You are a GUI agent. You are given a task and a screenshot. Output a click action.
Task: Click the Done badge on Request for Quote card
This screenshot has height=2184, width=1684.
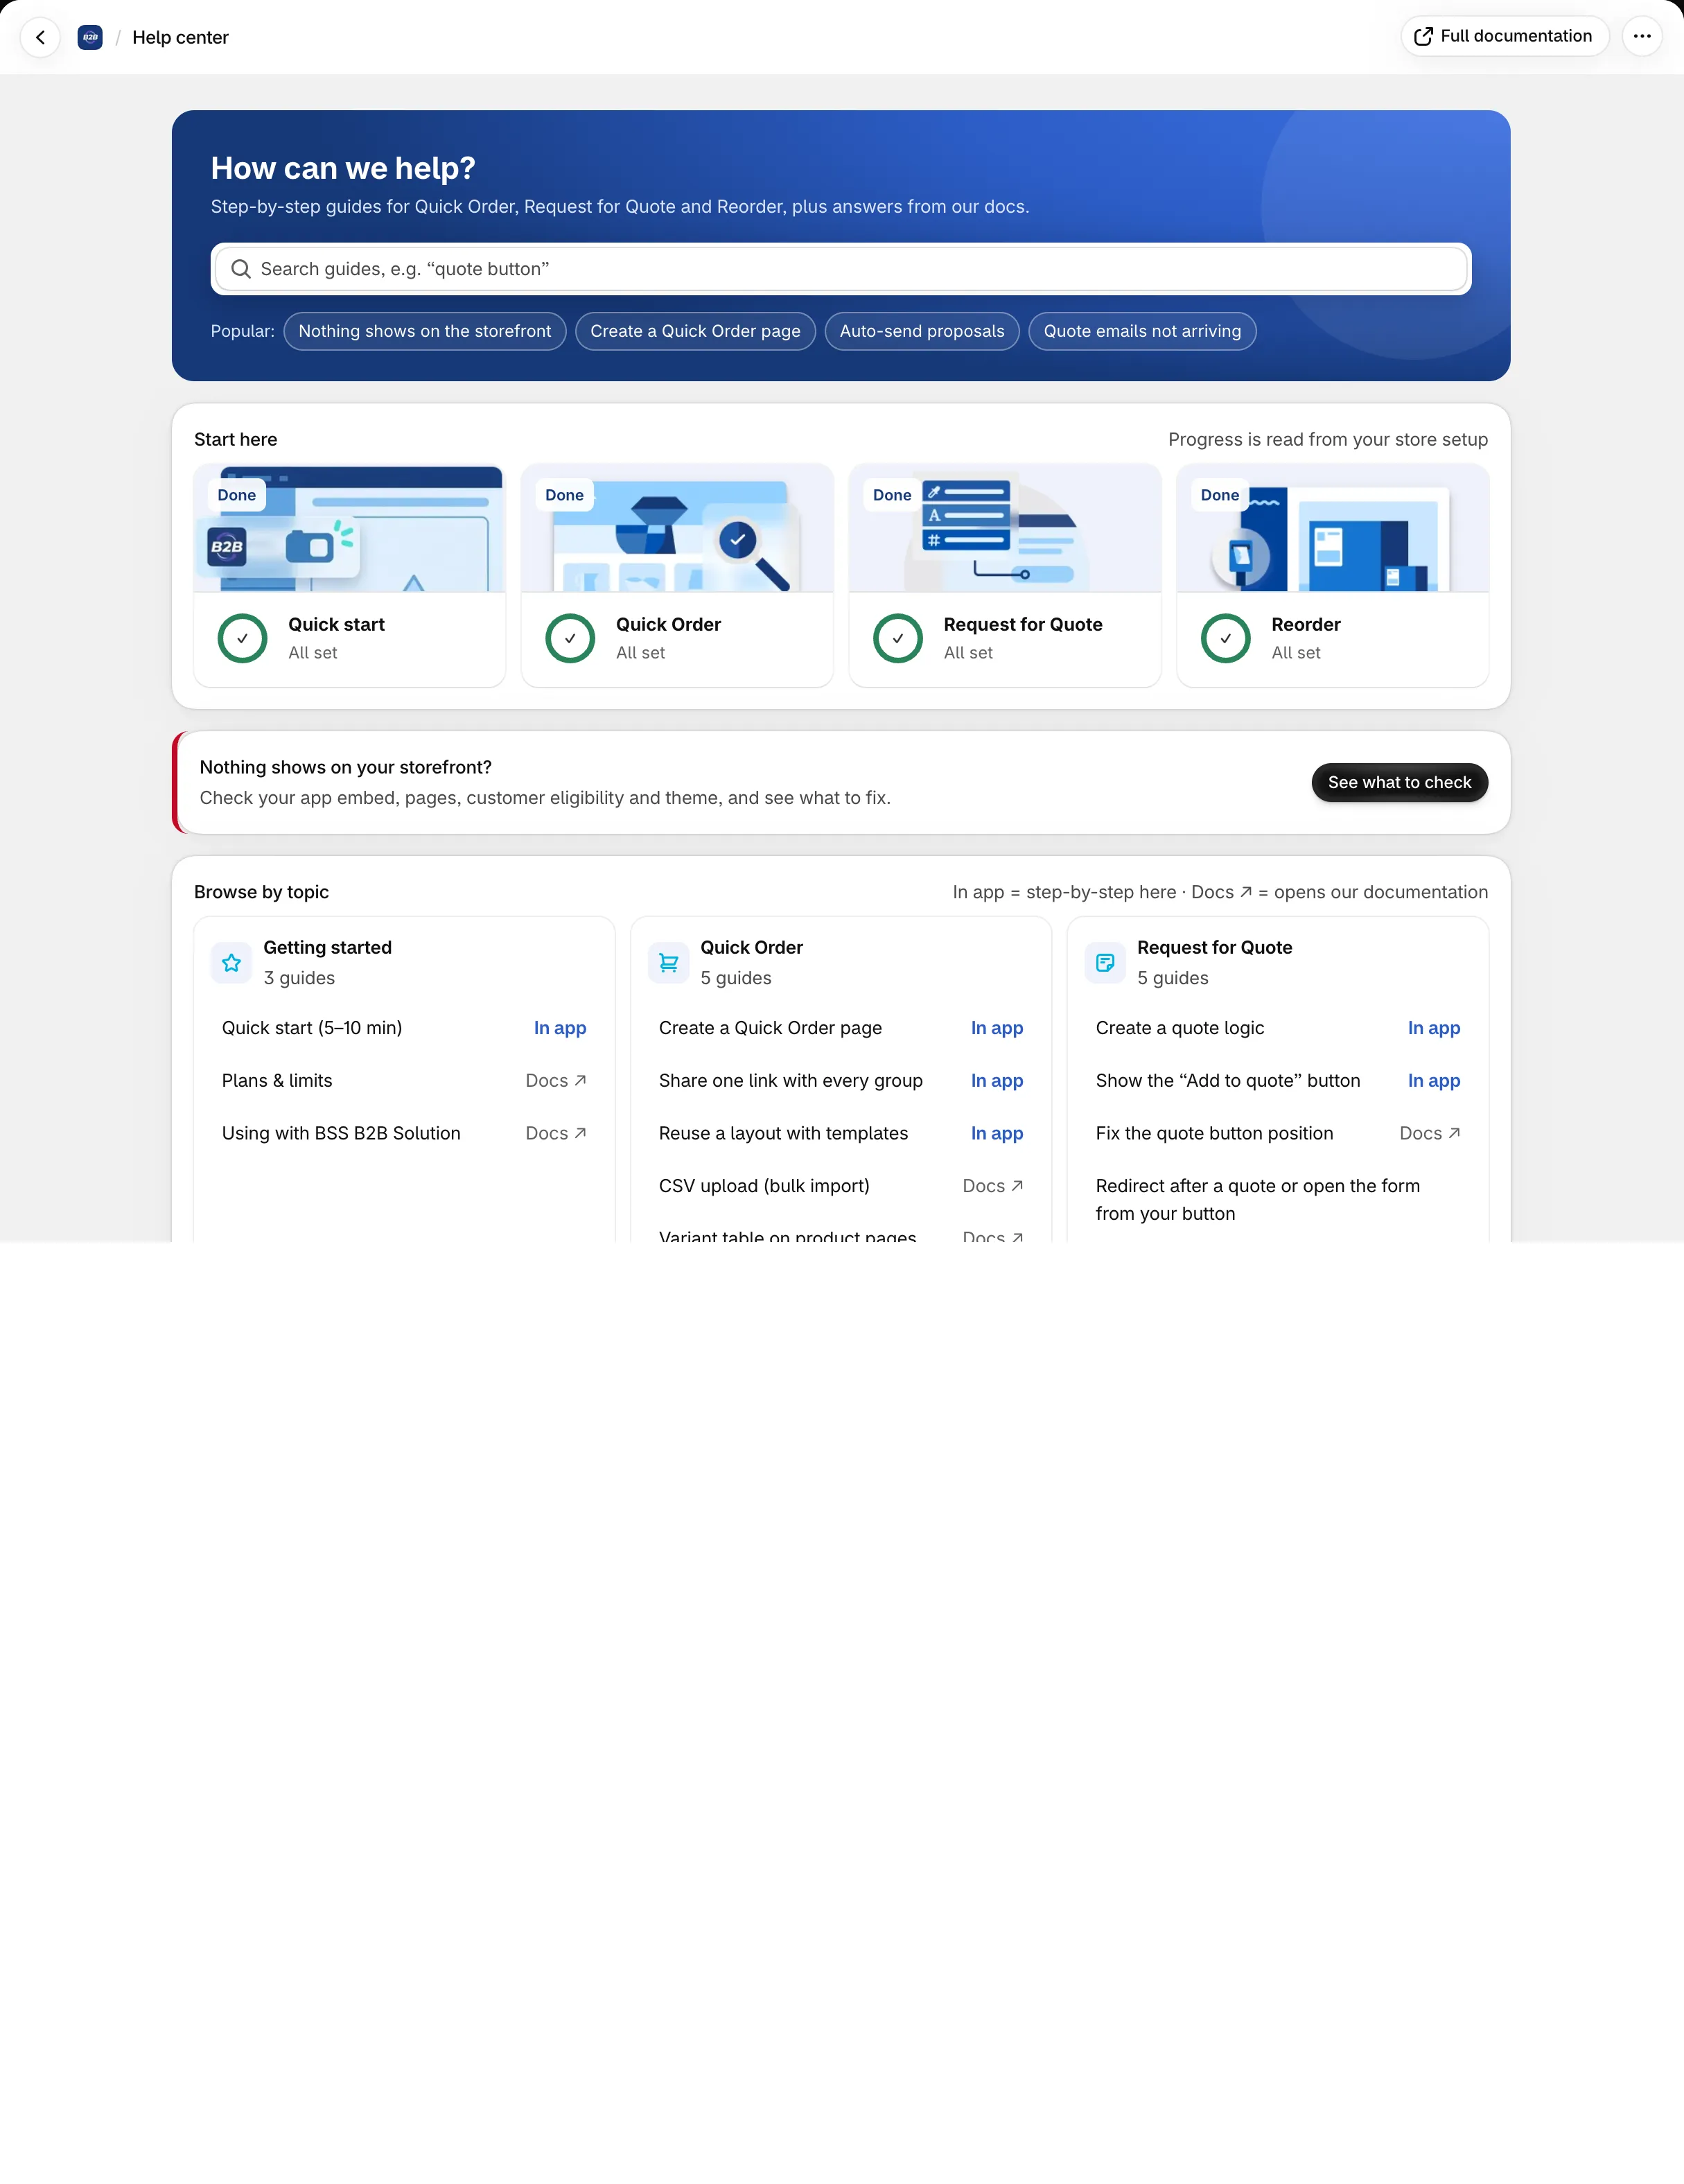point(892,495)
